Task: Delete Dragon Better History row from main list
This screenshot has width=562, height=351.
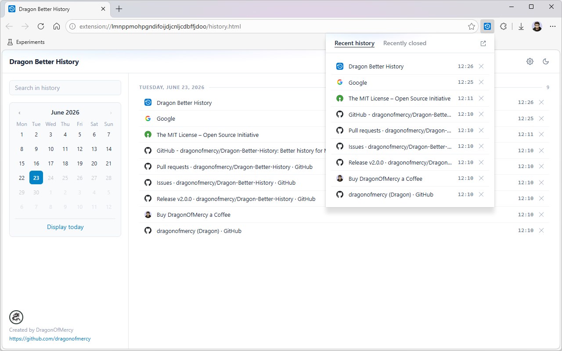Action: click(x=541, y=102)
